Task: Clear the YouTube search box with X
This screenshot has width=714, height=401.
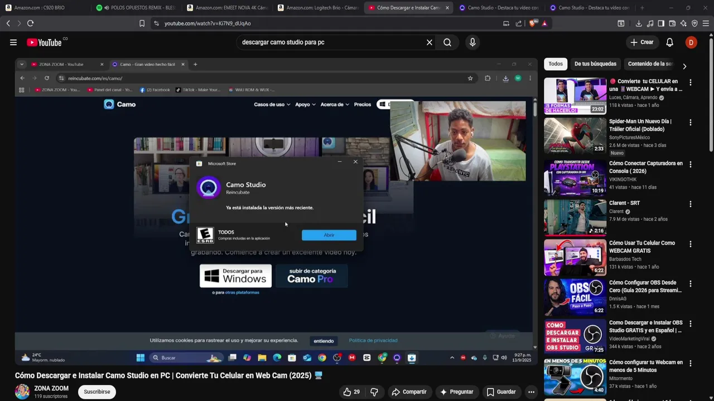Action: click(430, 42)
